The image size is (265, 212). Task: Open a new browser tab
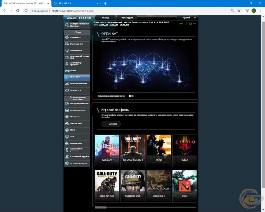105,4
